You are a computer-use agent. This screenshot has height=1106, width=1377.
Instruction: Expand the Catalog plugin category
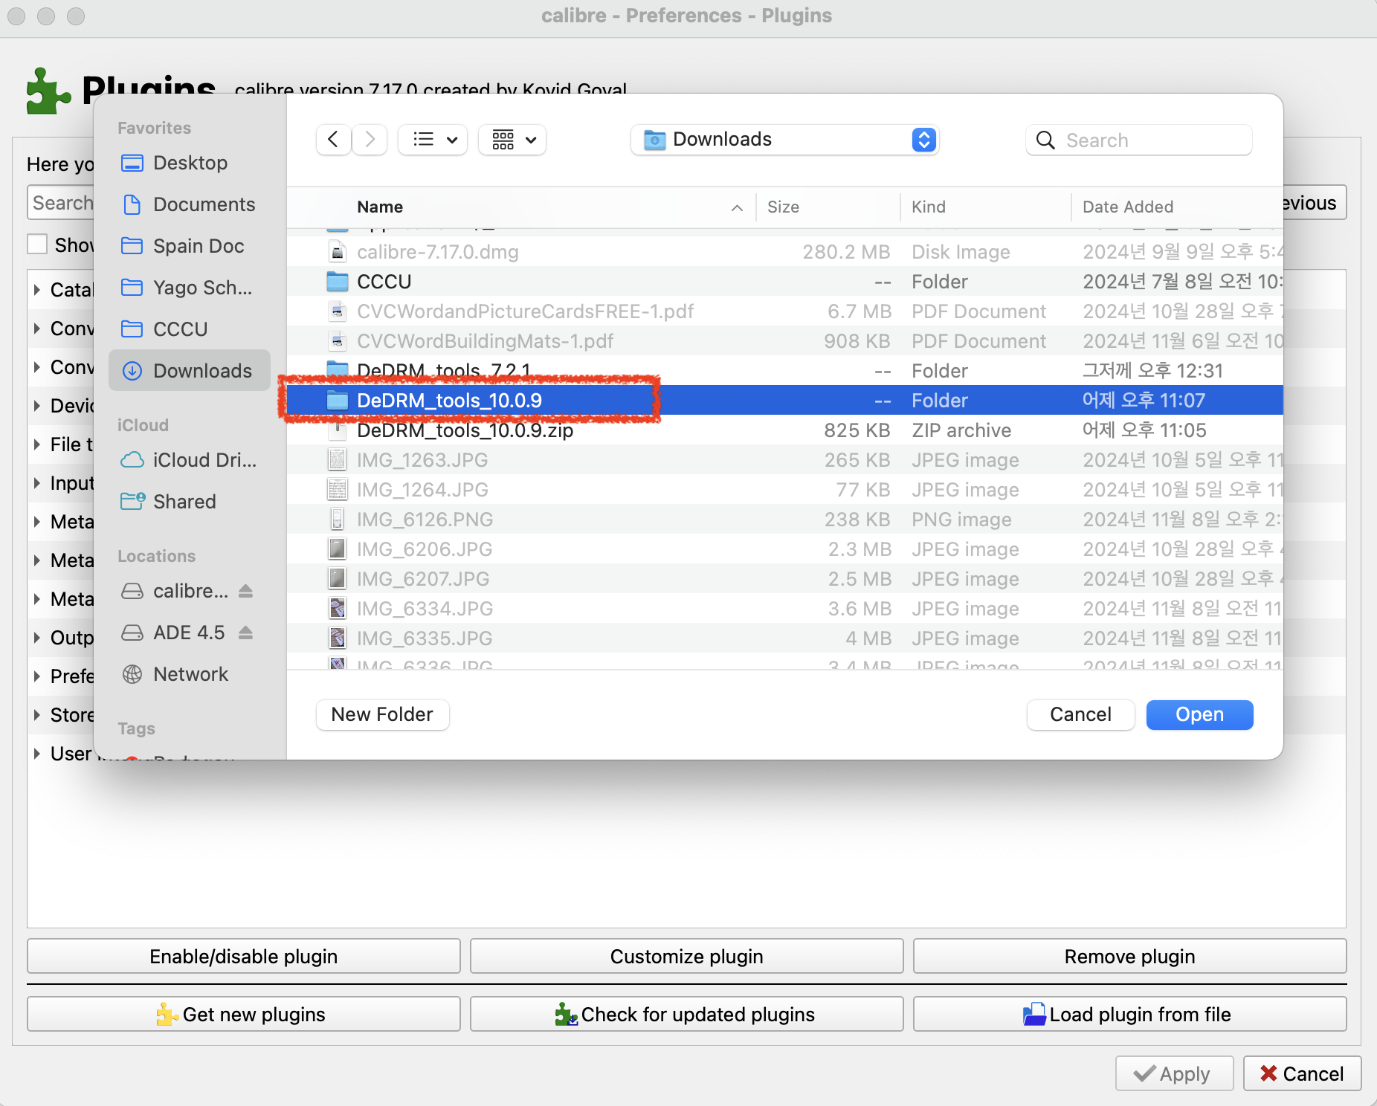[36, 290]
